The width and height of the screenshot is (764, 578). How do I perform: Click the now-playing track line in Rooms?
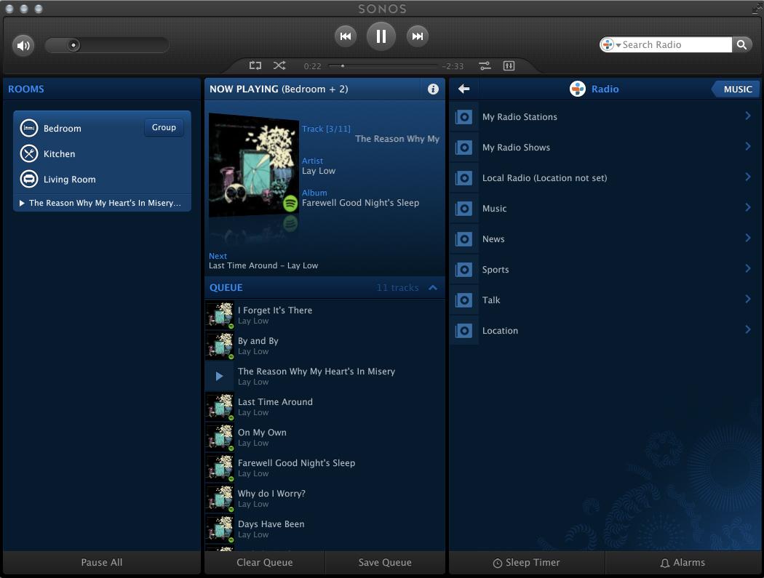102,203
